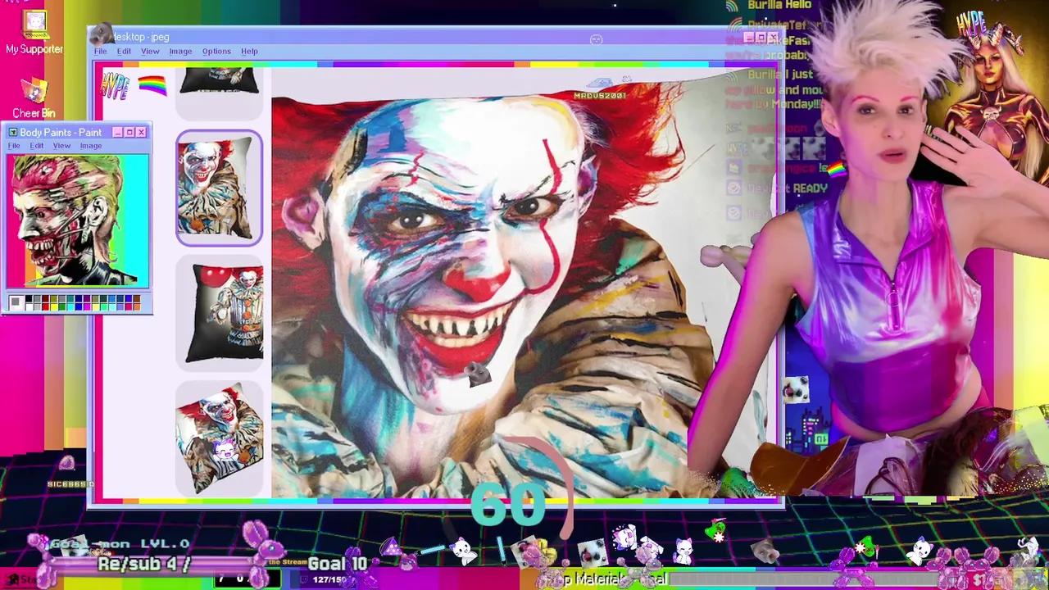This screenshot has width=1049, height=590.
Task: Open the My Supporter desktop icon
Action: tap(34, 33)
